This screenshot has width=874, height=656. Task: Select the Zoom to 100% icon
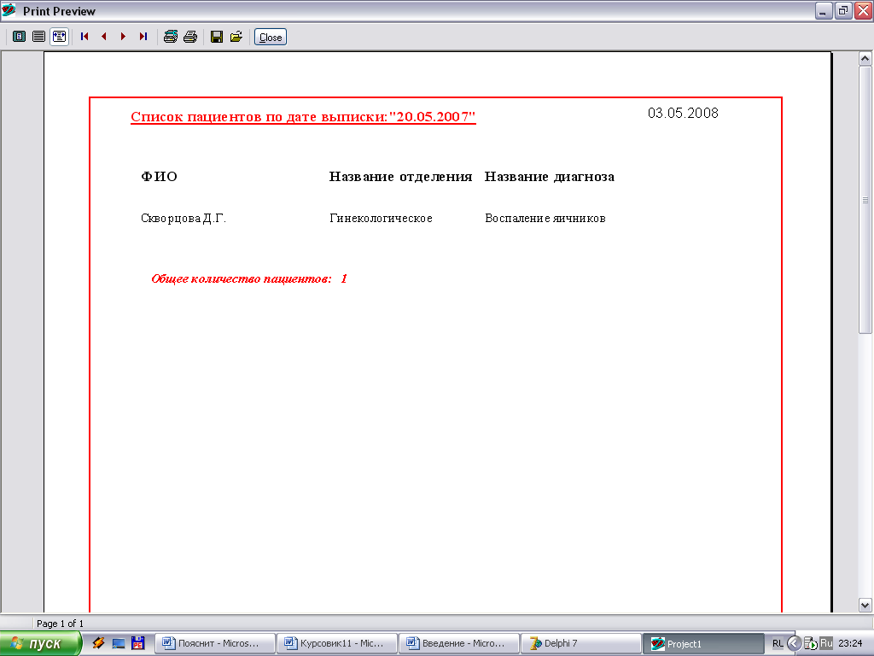tap(38, 37)
